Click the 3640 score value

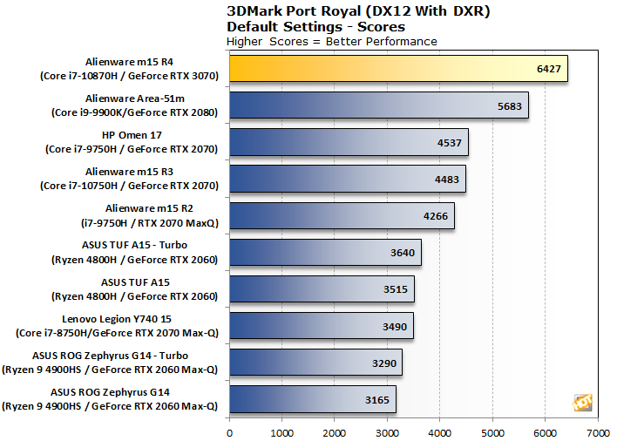(x=402, y=253)
